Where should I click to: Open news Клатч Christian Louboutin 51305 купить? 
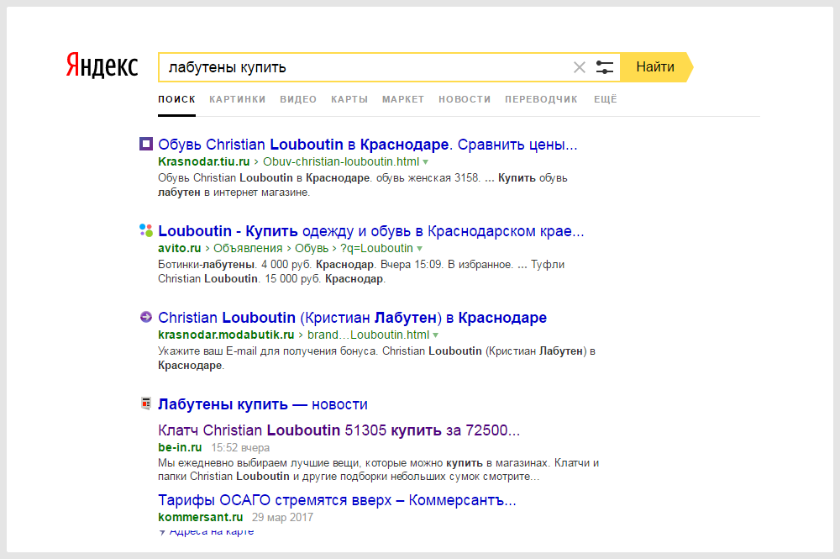339,430
